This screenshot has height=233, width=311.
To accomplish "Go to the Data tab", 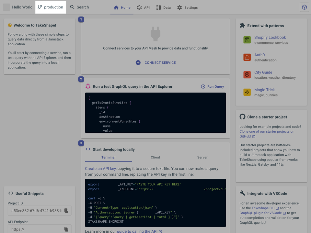I will pos(163,7).
